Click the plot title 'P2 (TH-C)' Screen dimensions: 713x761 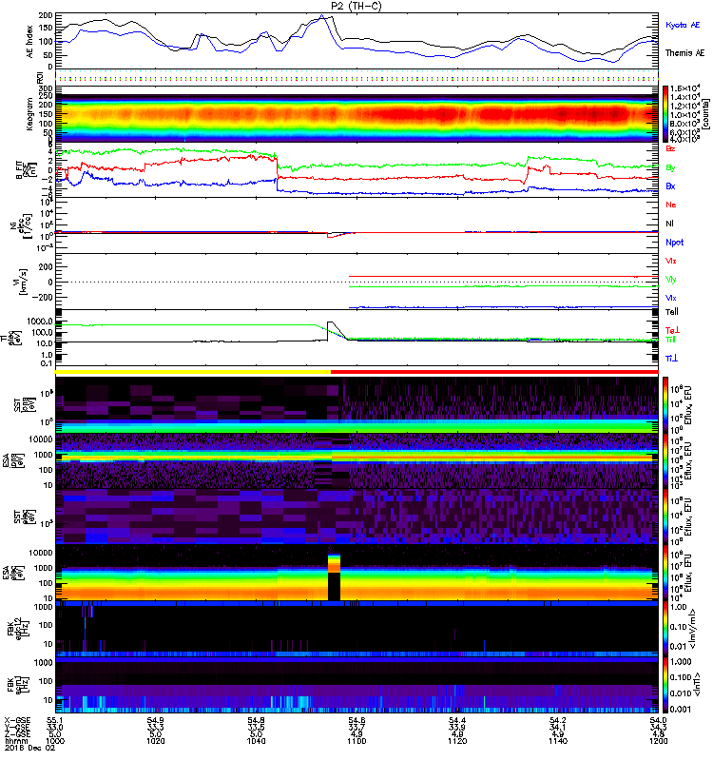point(356,6)
